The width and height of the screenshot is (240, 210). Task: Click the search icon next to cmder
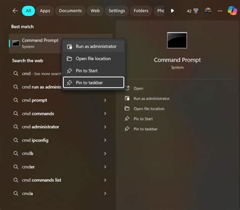click(x=16, y=167)
